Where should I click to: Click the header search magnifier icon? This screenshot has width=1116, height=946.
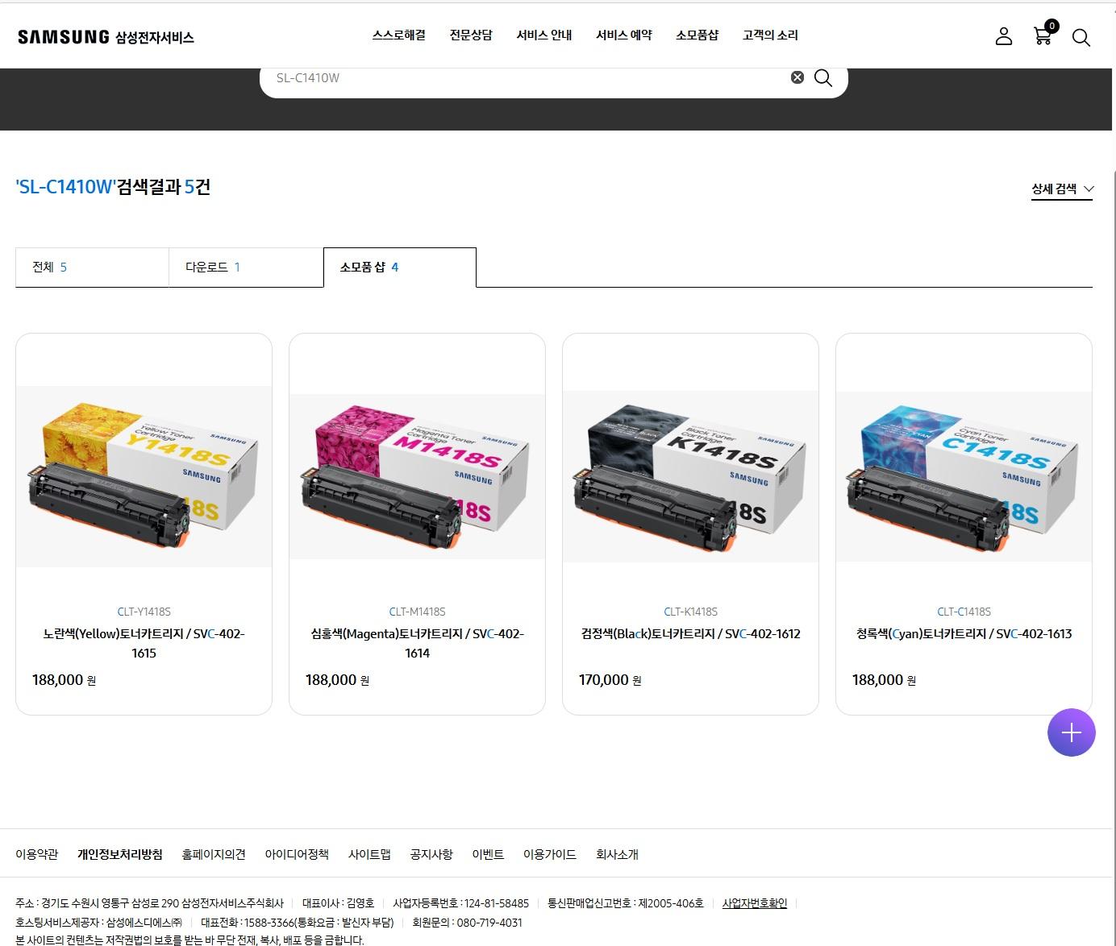pyautogui.click(x=1081, y=37)
